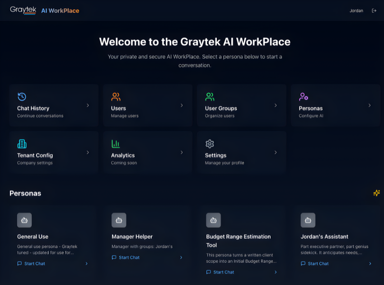Click the robot icon on Manager Helper card
384x285 pixels.
pos(119,220)
